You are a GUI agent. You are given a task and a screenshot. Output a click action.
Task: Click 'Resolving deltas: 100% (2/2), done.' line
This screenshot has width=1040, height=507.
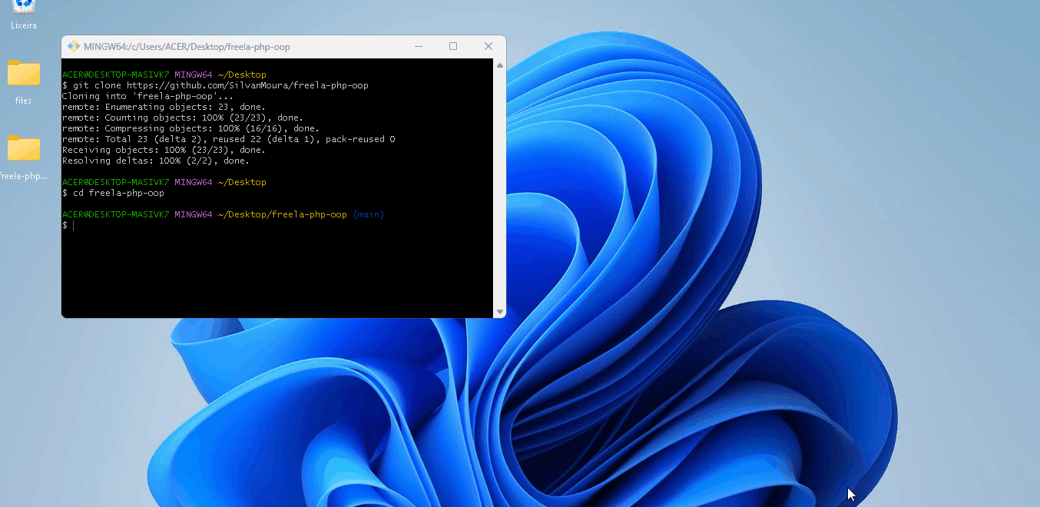pyautogui.click(x=156, y=161)
